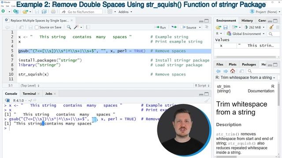Click the help back arrow icon
Screen dimensions: 282x158
point(219,71)
